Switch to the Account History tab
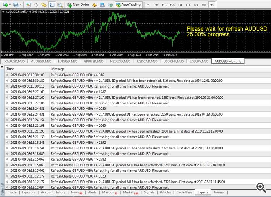The width and height of the screenshot is (271, 197). pos(53,192)
